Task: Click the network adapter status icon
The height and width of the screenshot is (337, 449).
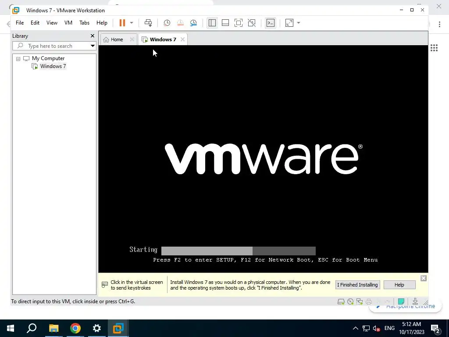Action: tap(360, 301)
